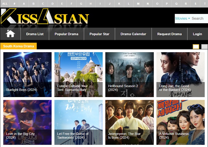Open the Drama List menu
The image size is (208, 147).
coord(35,34)
